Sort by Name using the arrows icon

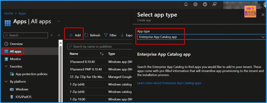[102, 54]
